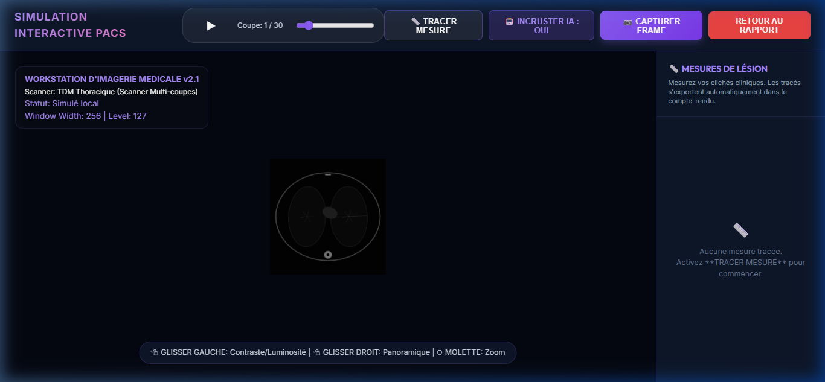This screenshot has width=825, height=382.
Task: Click the SIMULATION INTERACTIVE PACS title
Action: pyautogui.click(x=71, y=25)
